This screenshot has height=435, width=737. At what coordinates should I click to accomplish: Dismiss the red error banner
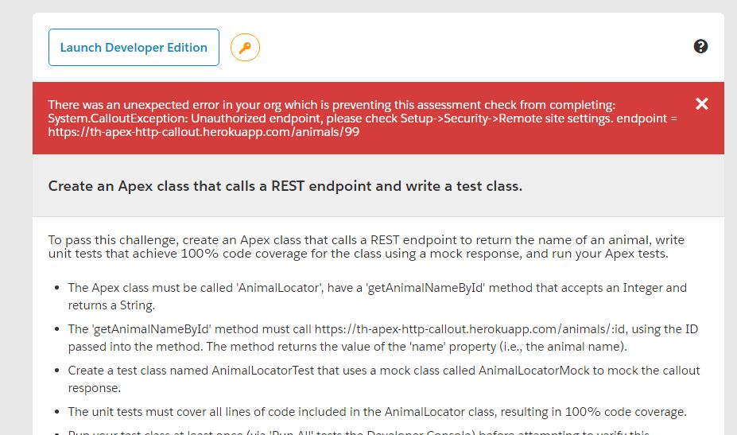click(x=701, y=103)
